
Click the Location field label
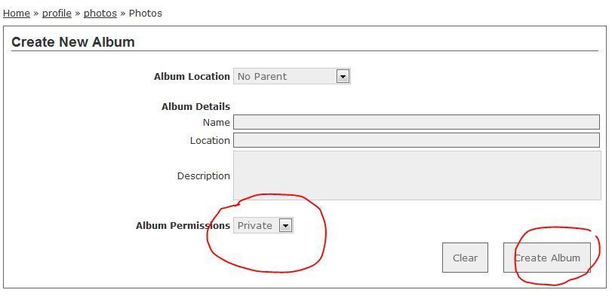[x=210, y=141]
